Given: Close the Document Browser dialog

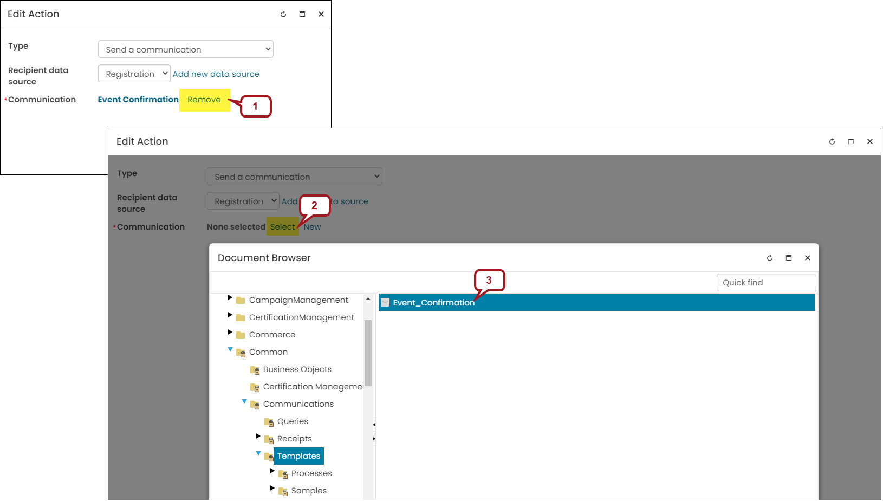Looking at the screenshot, I should [x=808, y=258].
